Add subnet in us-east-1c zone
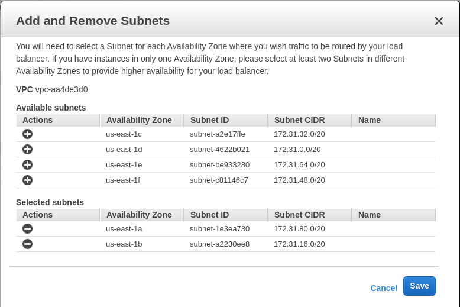This screenshot has height=307, width=460. tap(27, 134)
